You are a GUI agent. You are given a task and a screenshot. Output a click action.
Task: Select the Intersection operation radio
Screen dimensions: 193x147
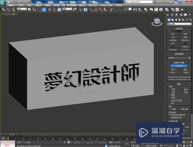(169, 92)
